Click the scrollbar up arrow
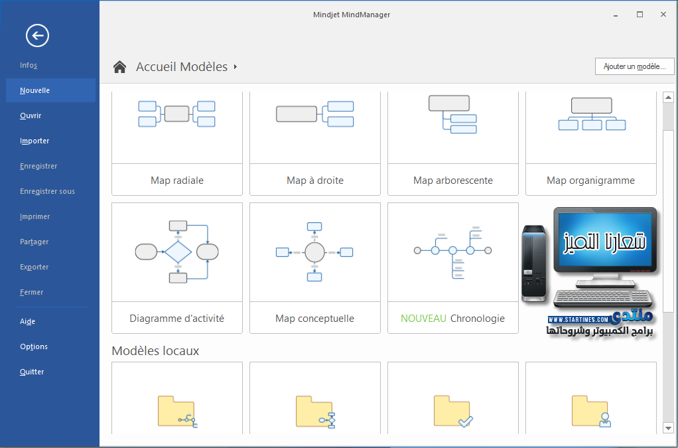 [668, 96]
